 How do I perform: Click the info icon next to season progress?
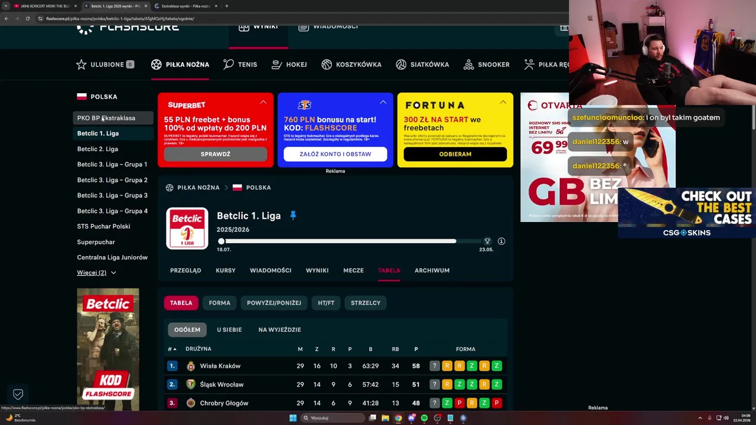click(501, 241)
